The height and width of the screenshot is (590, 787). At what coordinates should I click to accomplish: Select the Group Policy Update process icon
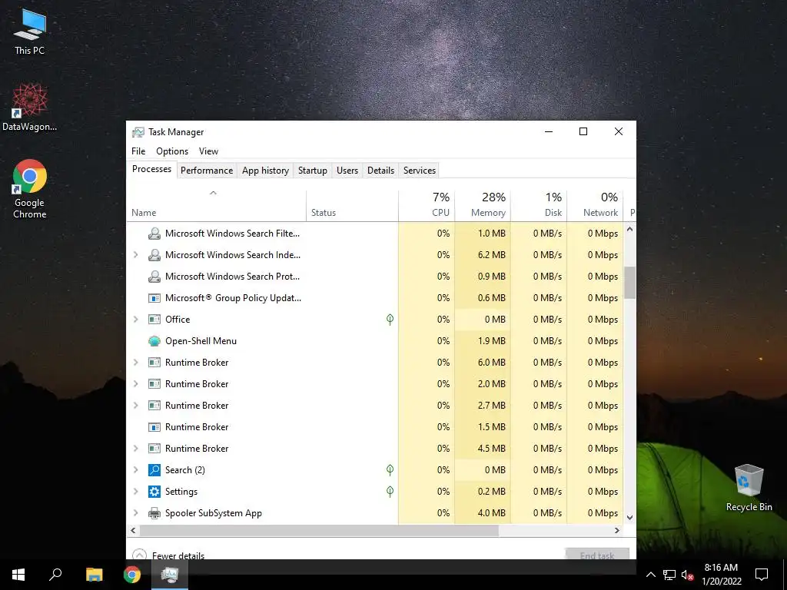click(x=154, y=298)
